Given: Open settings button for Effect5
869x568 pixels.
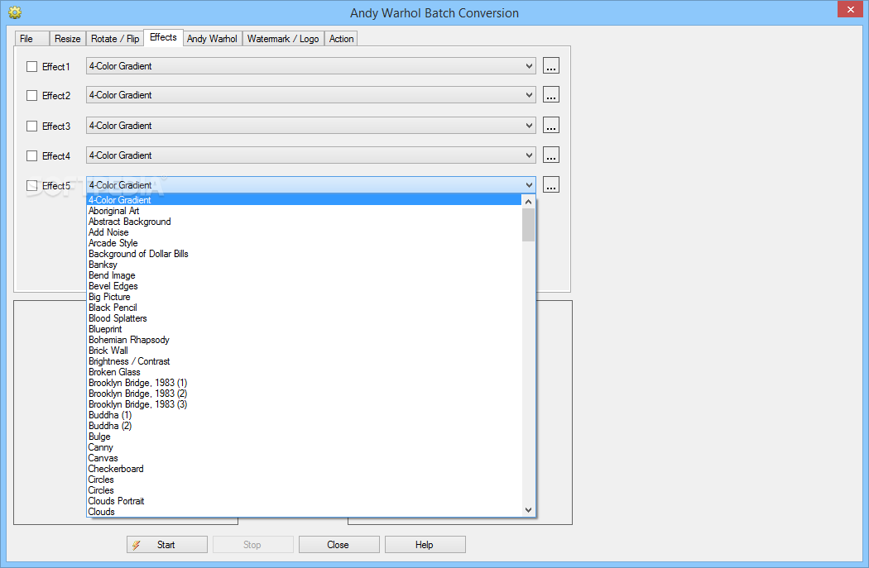Looking at the screenshot, I should (551, 185).
